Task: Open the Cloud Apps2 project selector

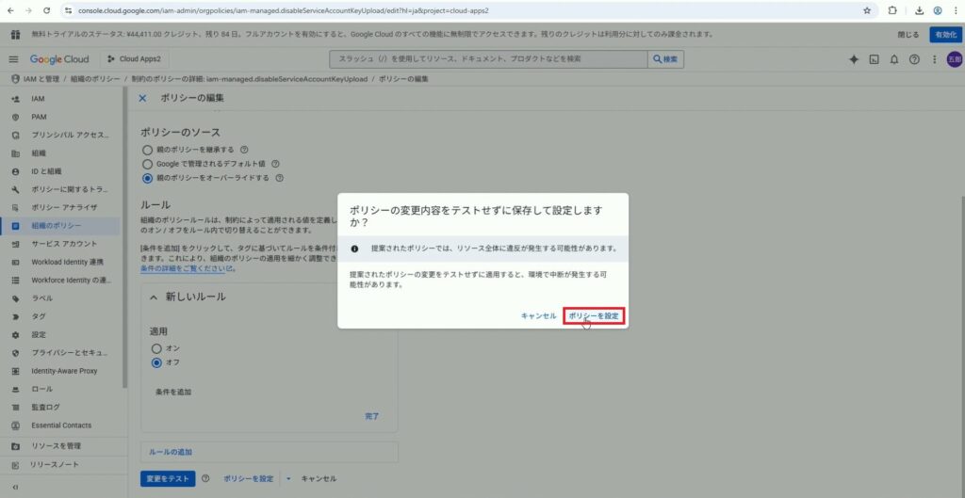Action: tap(132, 58)
